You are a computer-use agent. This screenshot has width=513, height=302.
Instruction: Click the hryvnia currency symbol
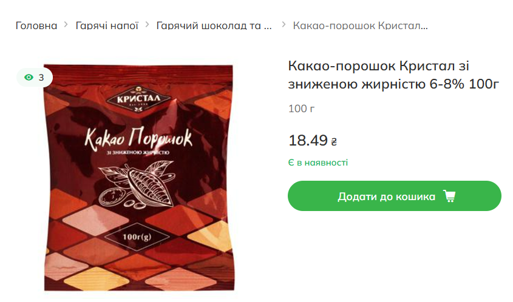334,142
